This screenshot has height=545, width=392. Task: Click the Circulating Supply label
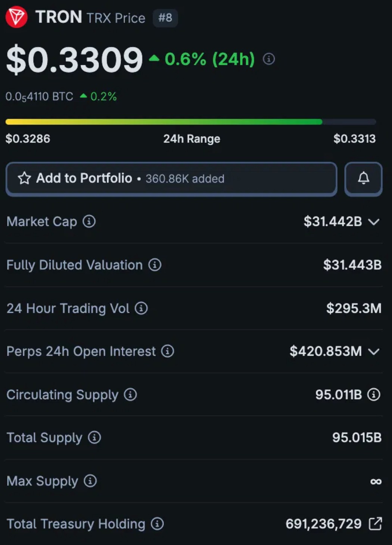(x=62, y=395)
